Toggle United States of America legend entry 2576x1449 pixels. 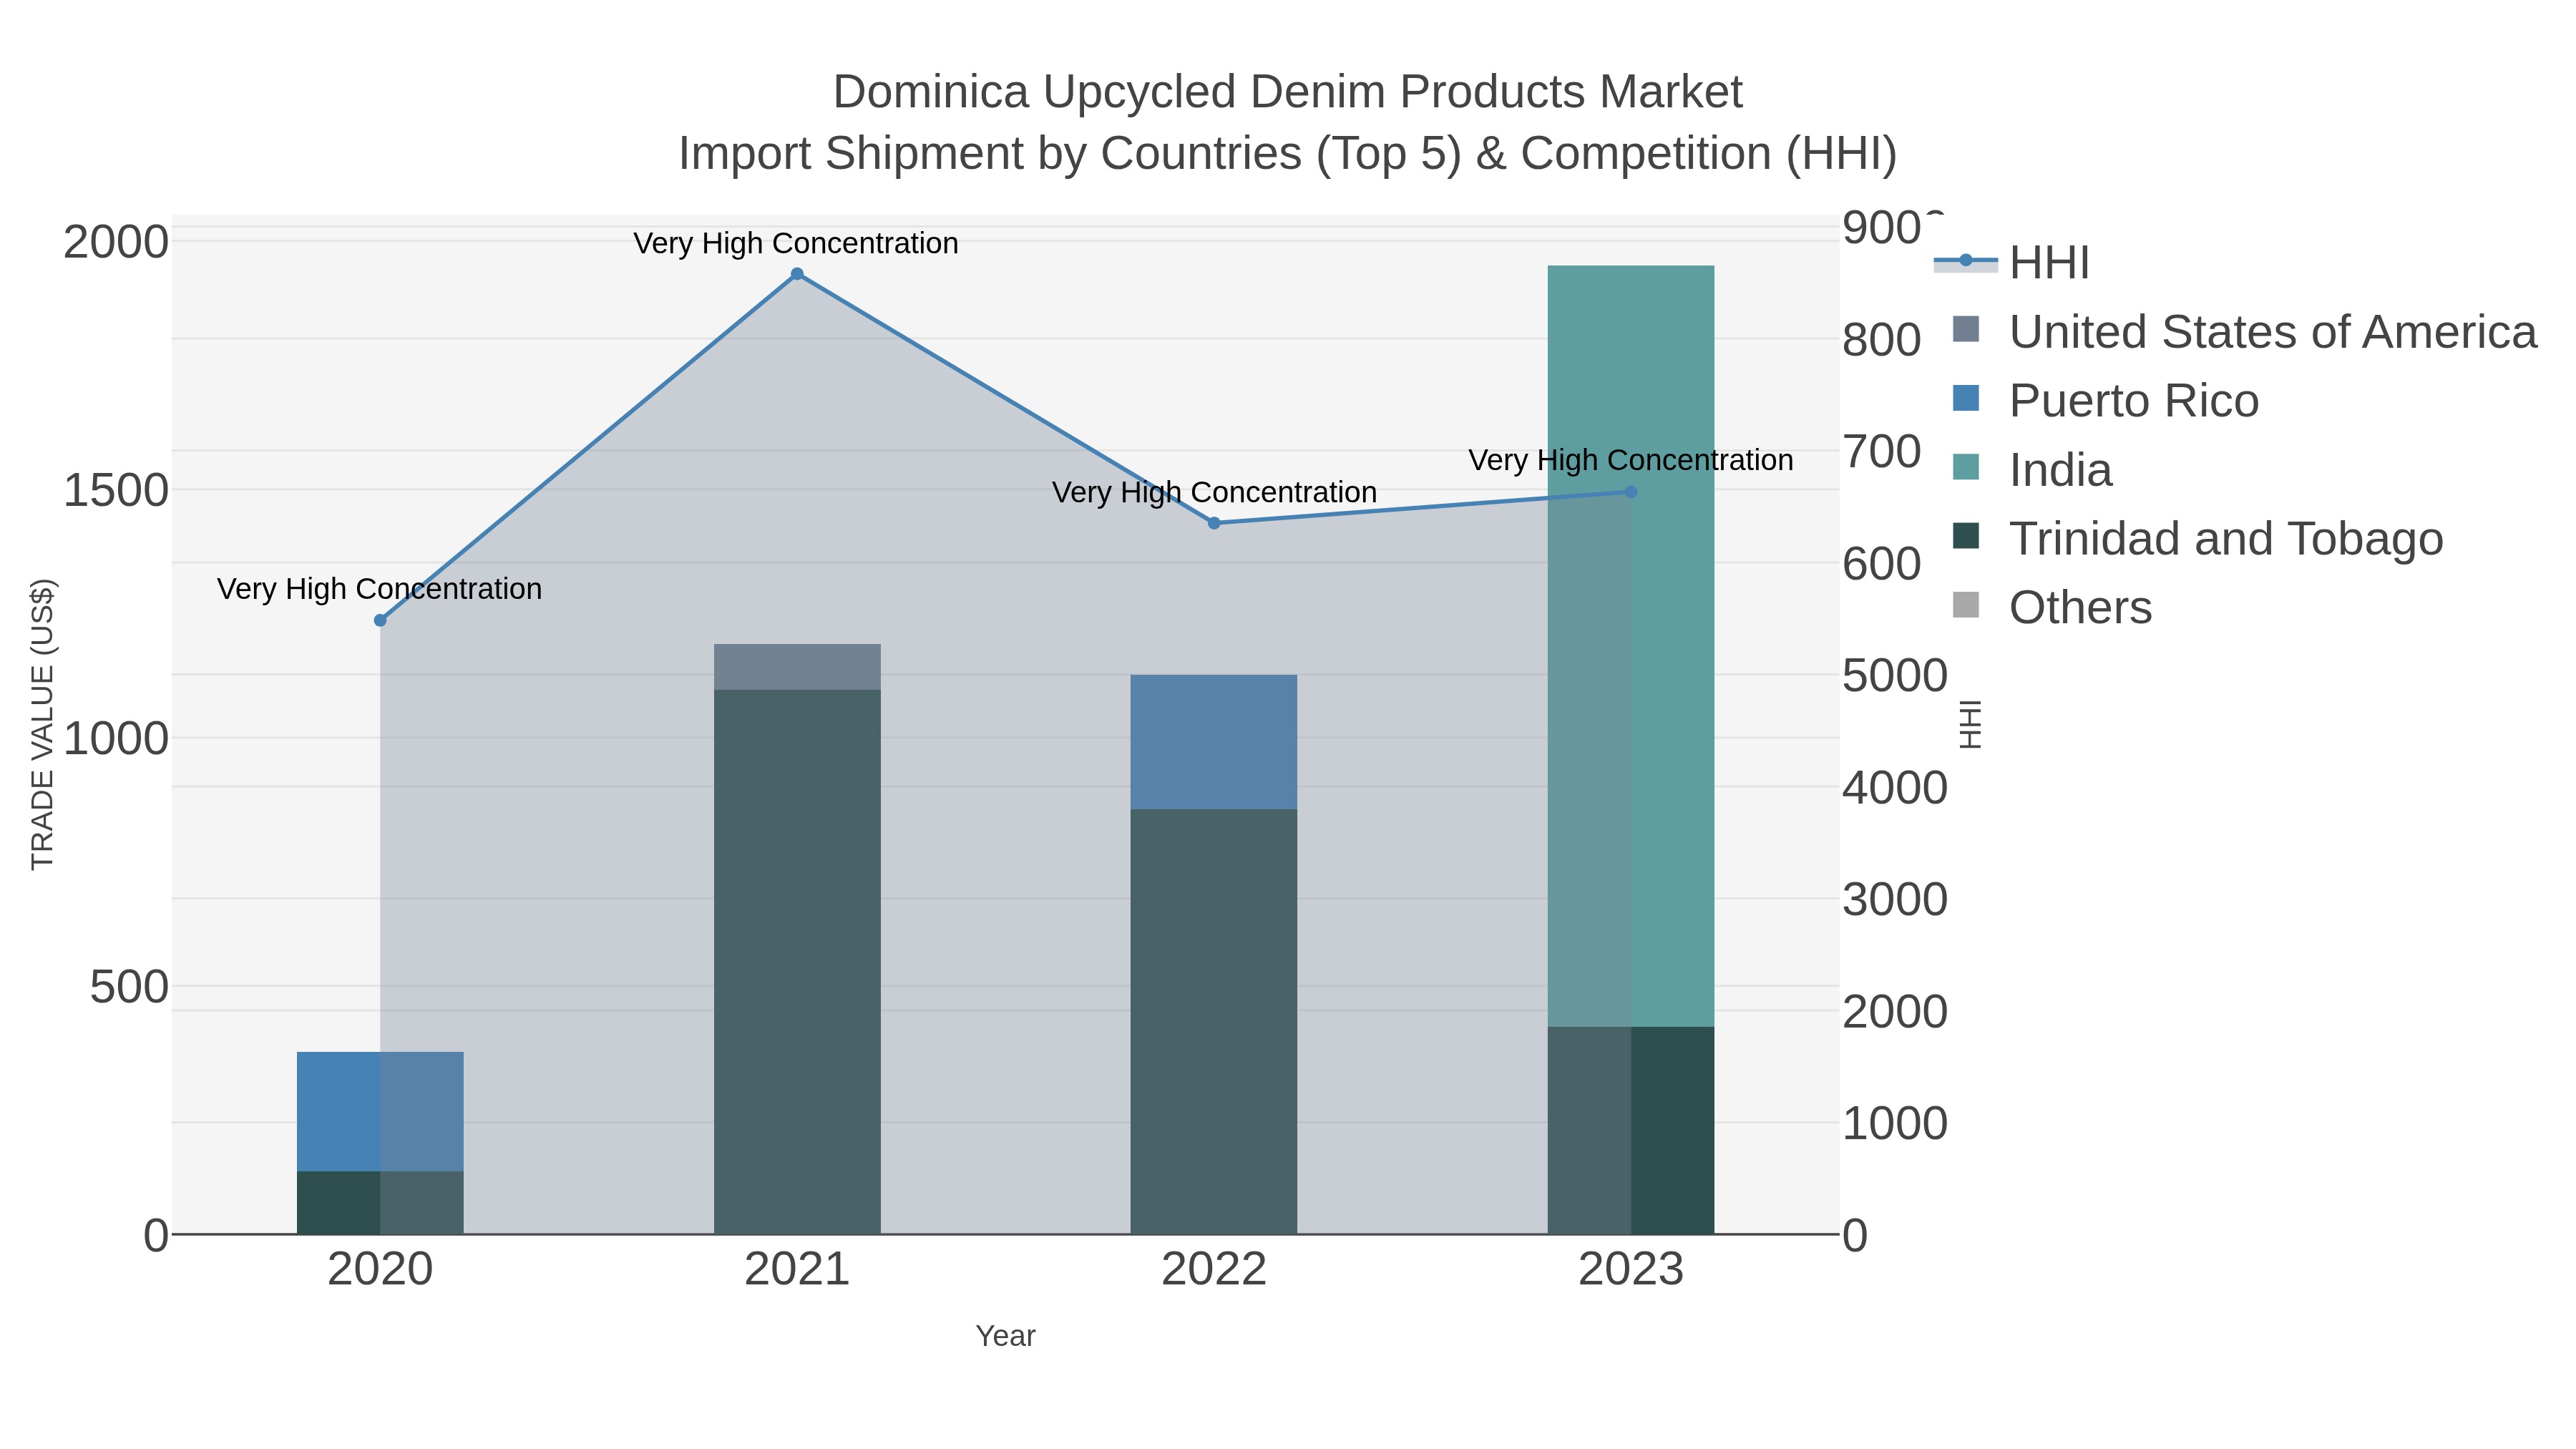(x=2243, y=332)
